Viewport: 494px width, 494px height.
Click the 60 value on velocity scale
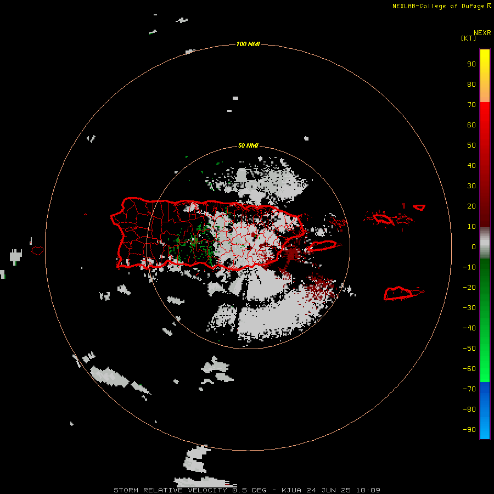click(x=471, y=125)
